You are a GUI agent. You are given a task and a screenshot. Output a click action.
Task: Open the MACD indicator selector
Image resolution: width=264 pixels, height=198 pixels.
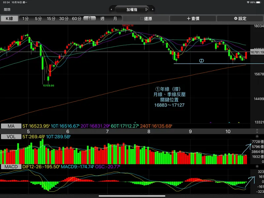coord(11,167)
